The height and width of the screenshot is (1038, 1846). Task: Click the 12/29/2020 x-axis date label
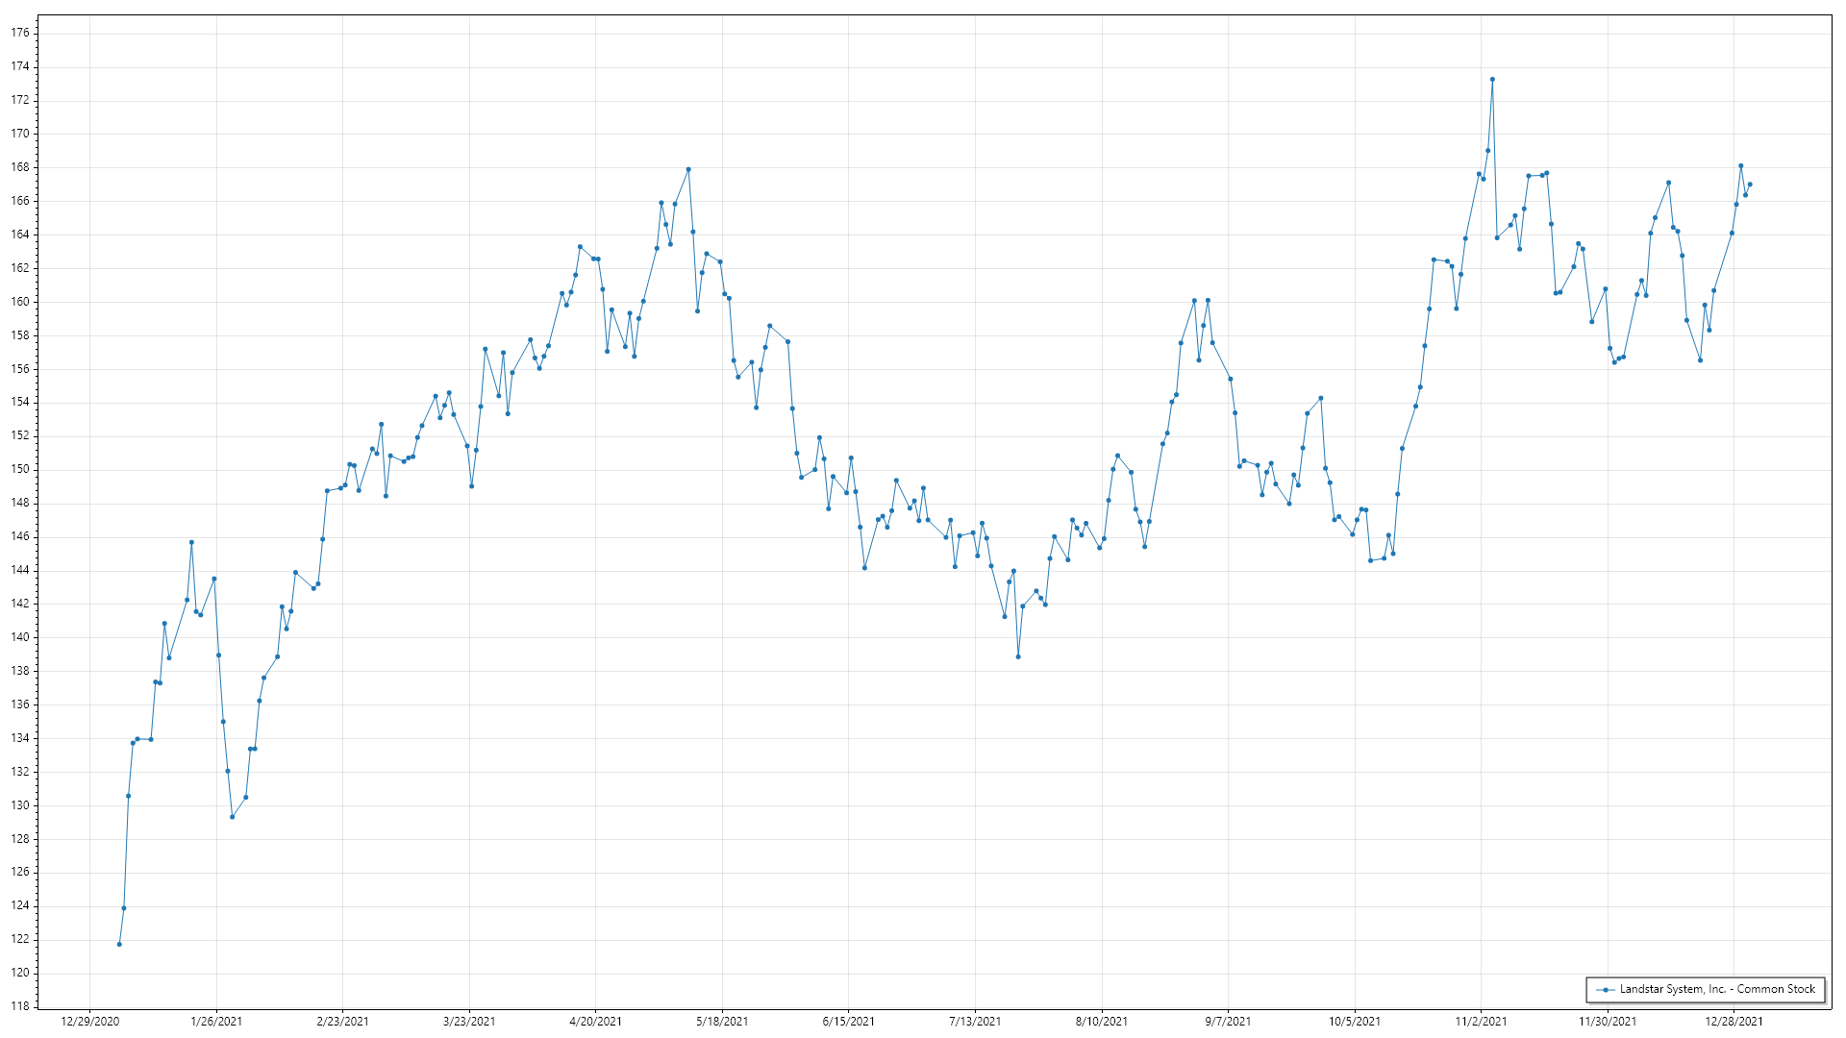click(90, 1021)
